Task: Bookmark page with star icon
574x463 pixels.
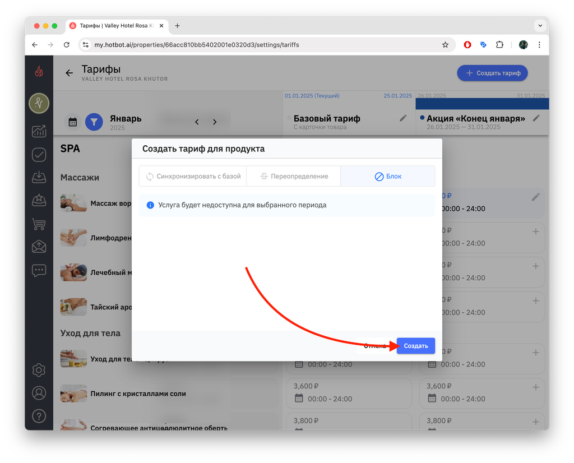Action: point(445,45)
